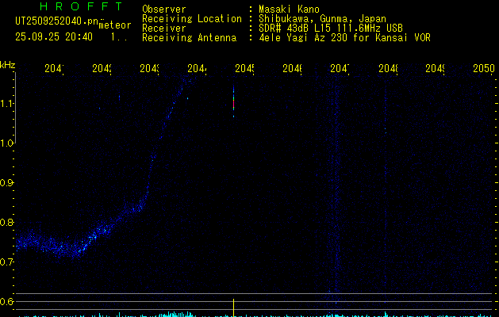Click the yellow intensity spike at bottom
This screenshot has height=317, width=499.
click(233, 307)
